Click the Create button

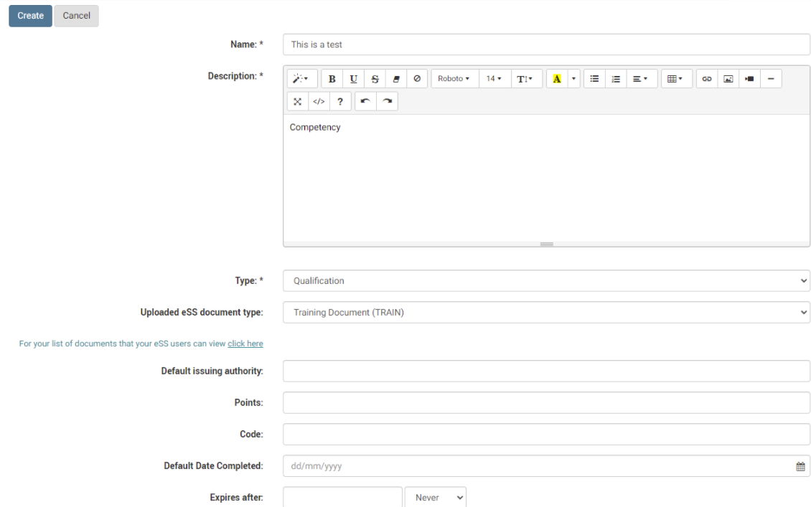(31, 16)
